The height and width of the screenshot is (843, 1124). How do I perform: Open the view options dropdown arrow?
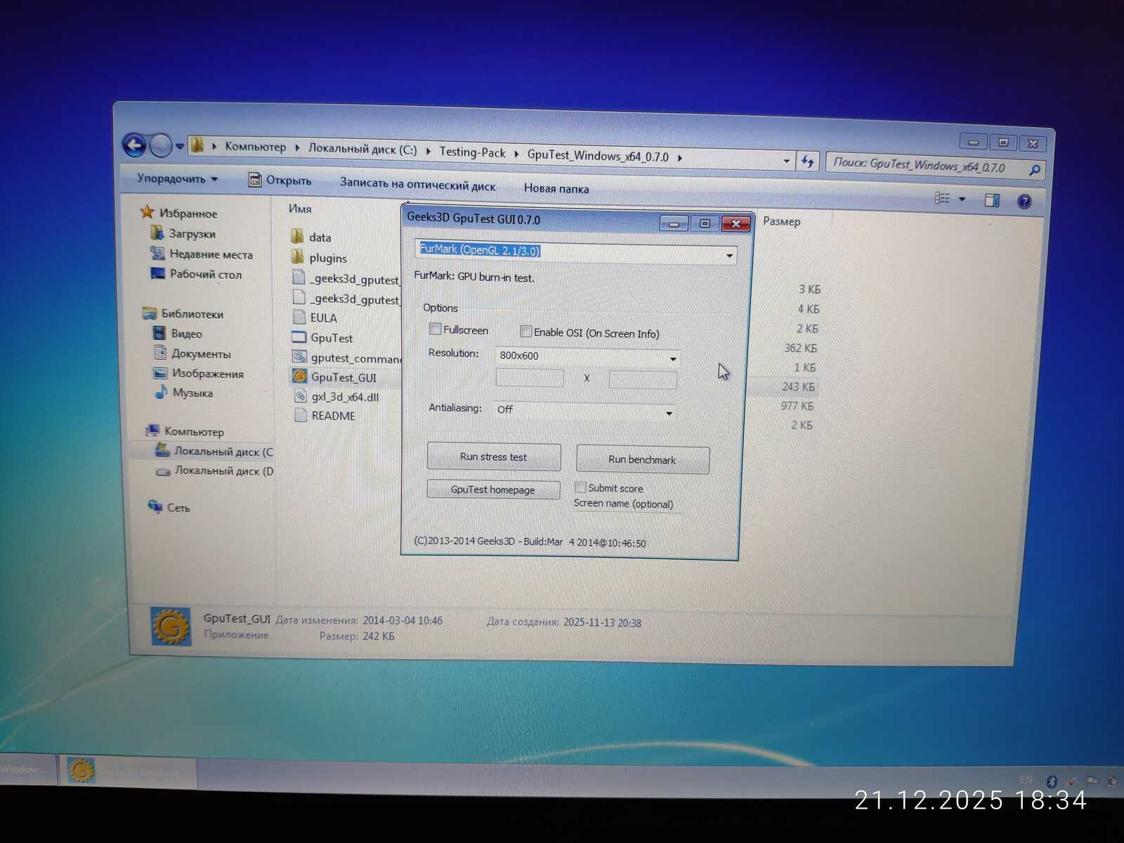pos(962,200)
